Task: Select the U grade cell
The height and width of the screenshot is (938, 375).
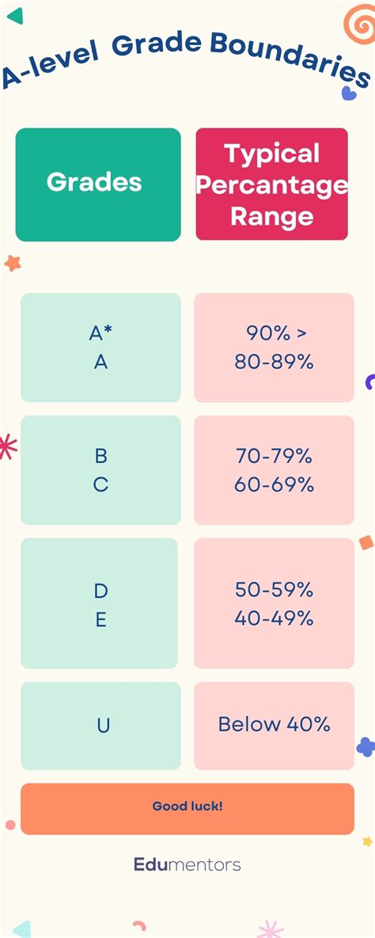Action: pos(100,726)
